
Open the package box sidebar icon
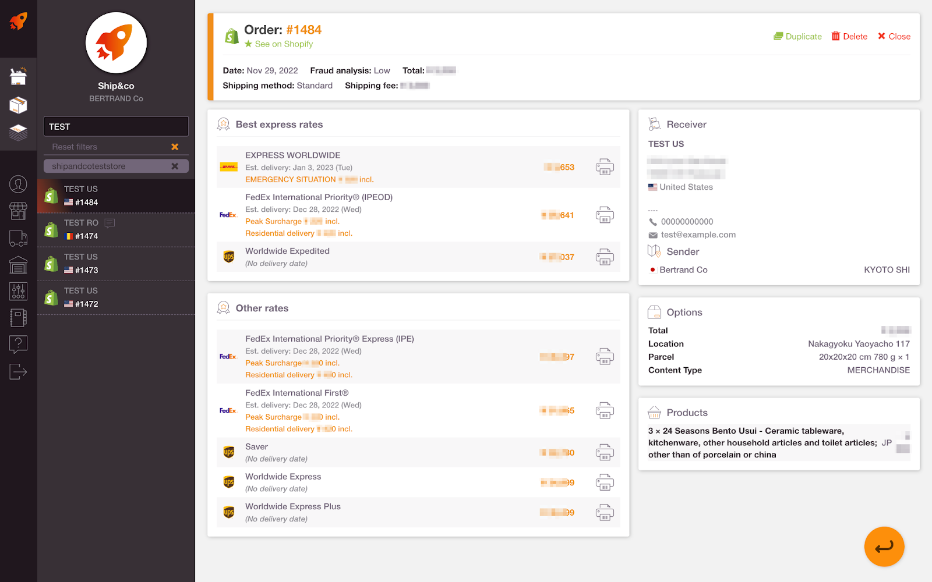(19, 105)
